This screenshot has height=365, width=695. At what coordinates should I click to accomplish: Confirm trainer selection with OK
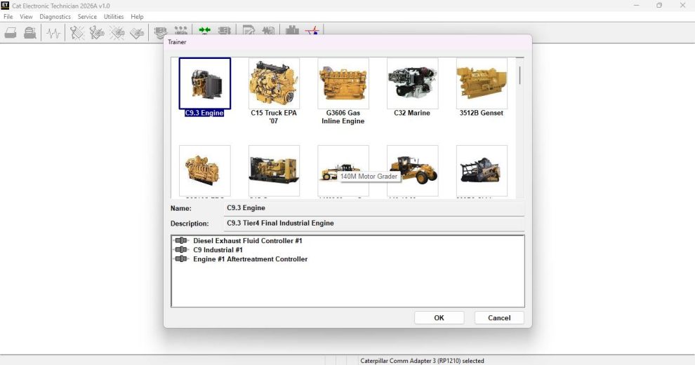pyautogui.click(x=439, y=317)
